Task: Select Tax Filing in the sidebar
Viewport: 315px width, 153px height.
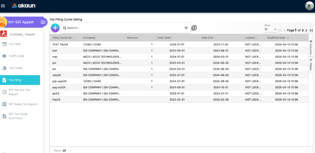Action: tap(20, 80)
